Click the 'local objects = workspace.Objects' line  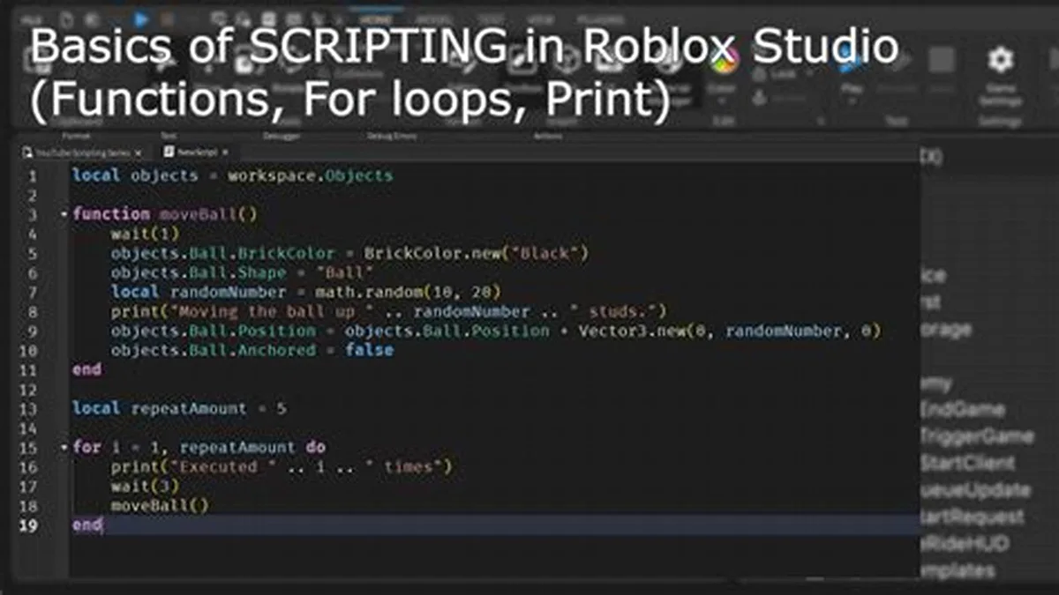point(233,175)
